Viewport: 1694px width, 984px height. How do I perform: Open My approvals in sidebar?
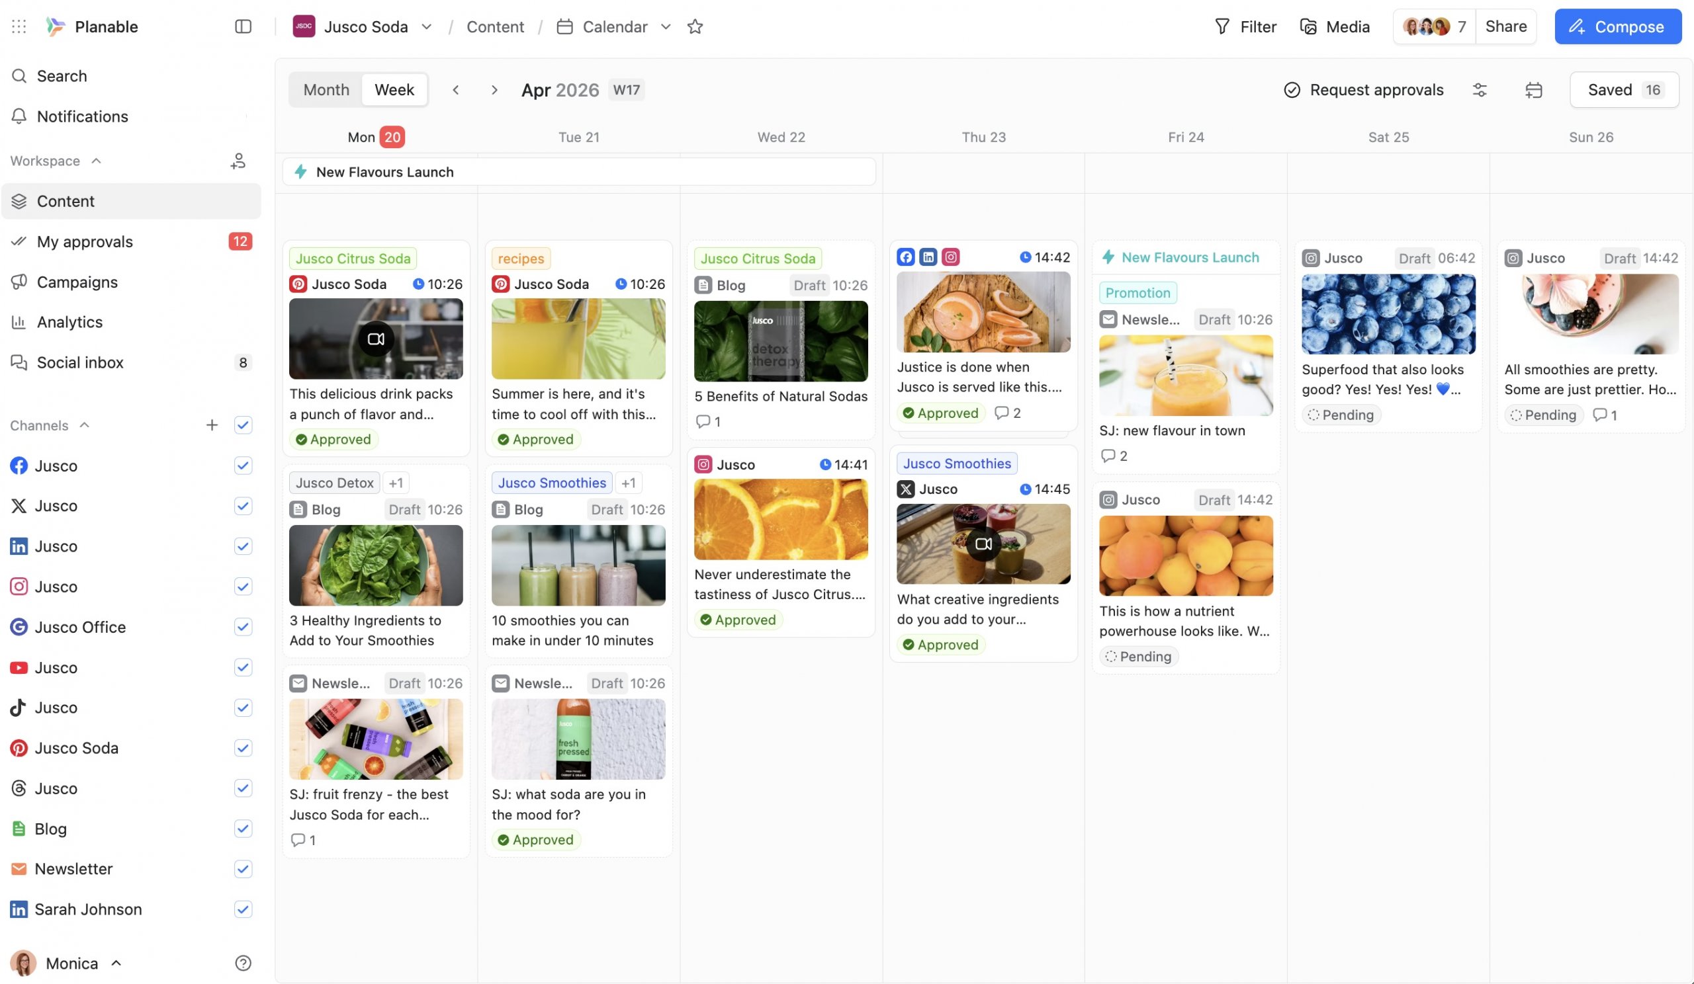[x=130, y=241]
